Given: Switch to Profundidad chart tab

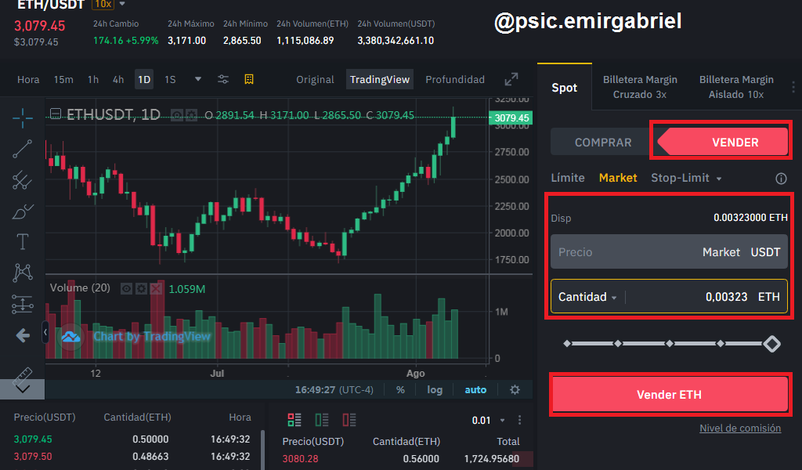Looking at the screenshot, I should [x=455, y=79].
